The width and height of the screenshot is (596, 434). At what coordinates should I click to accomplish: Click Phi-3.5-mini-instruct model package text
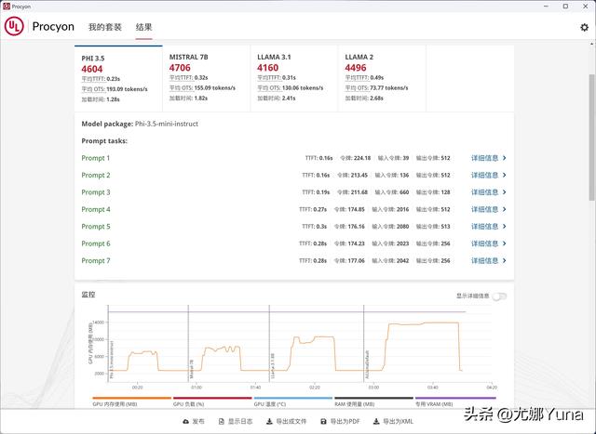point(167,124)
